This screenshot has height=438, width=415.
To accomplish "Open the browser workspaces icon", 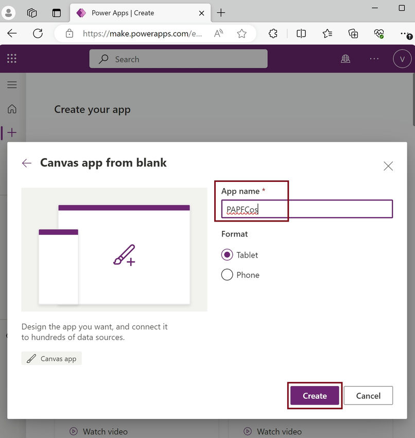I will click(32, 13).
